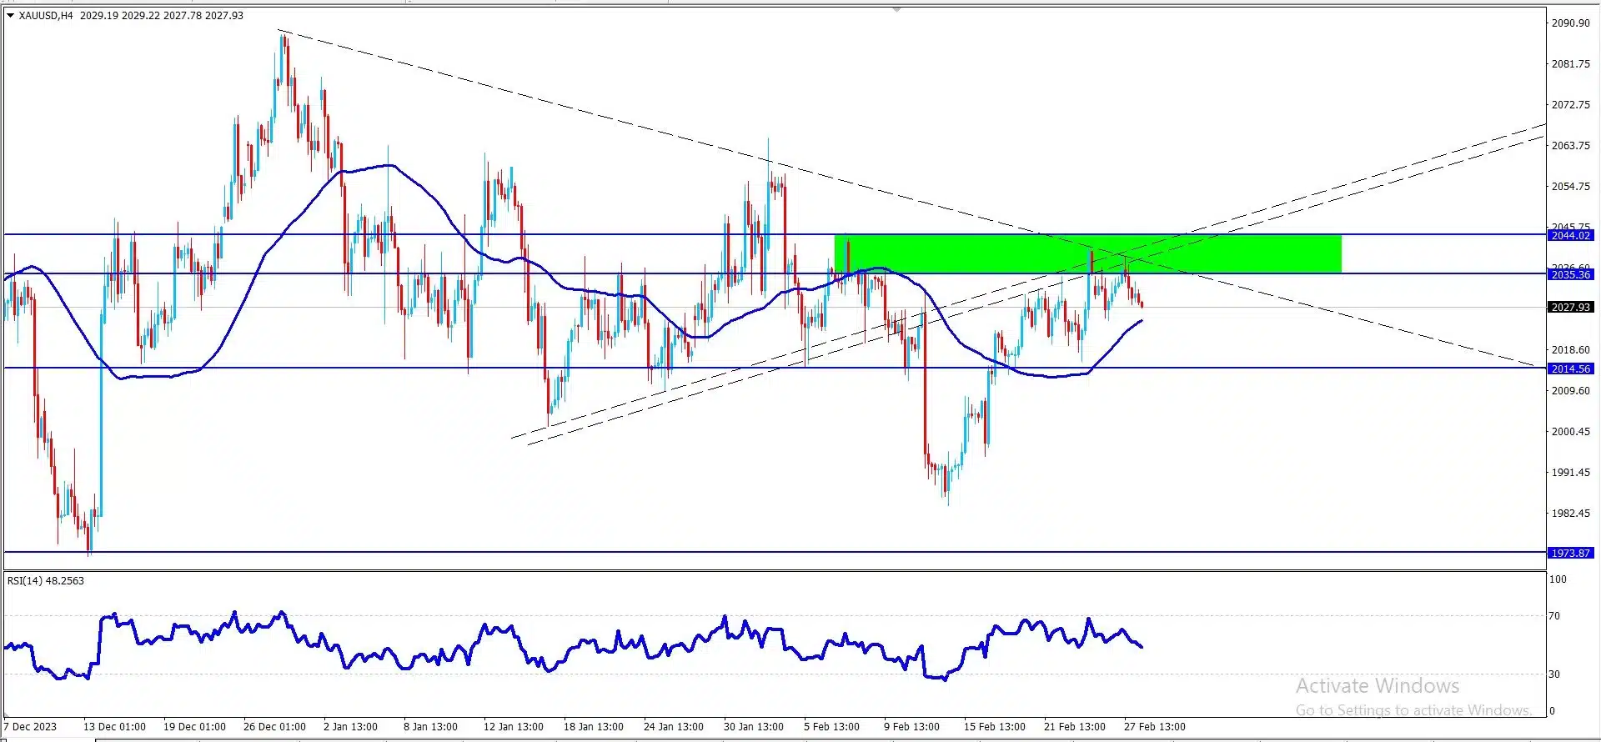1601x742 pixels.
Task: Click the RSI 30 level marker
Action: pyautogui.click(x=1554, y=674)
